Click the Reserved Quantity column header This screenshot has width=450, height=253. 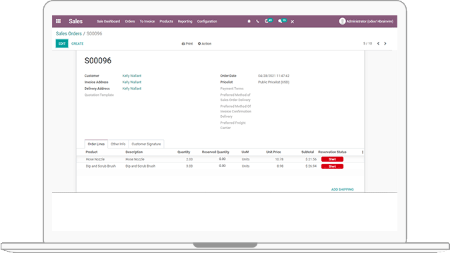pos(215,152)
